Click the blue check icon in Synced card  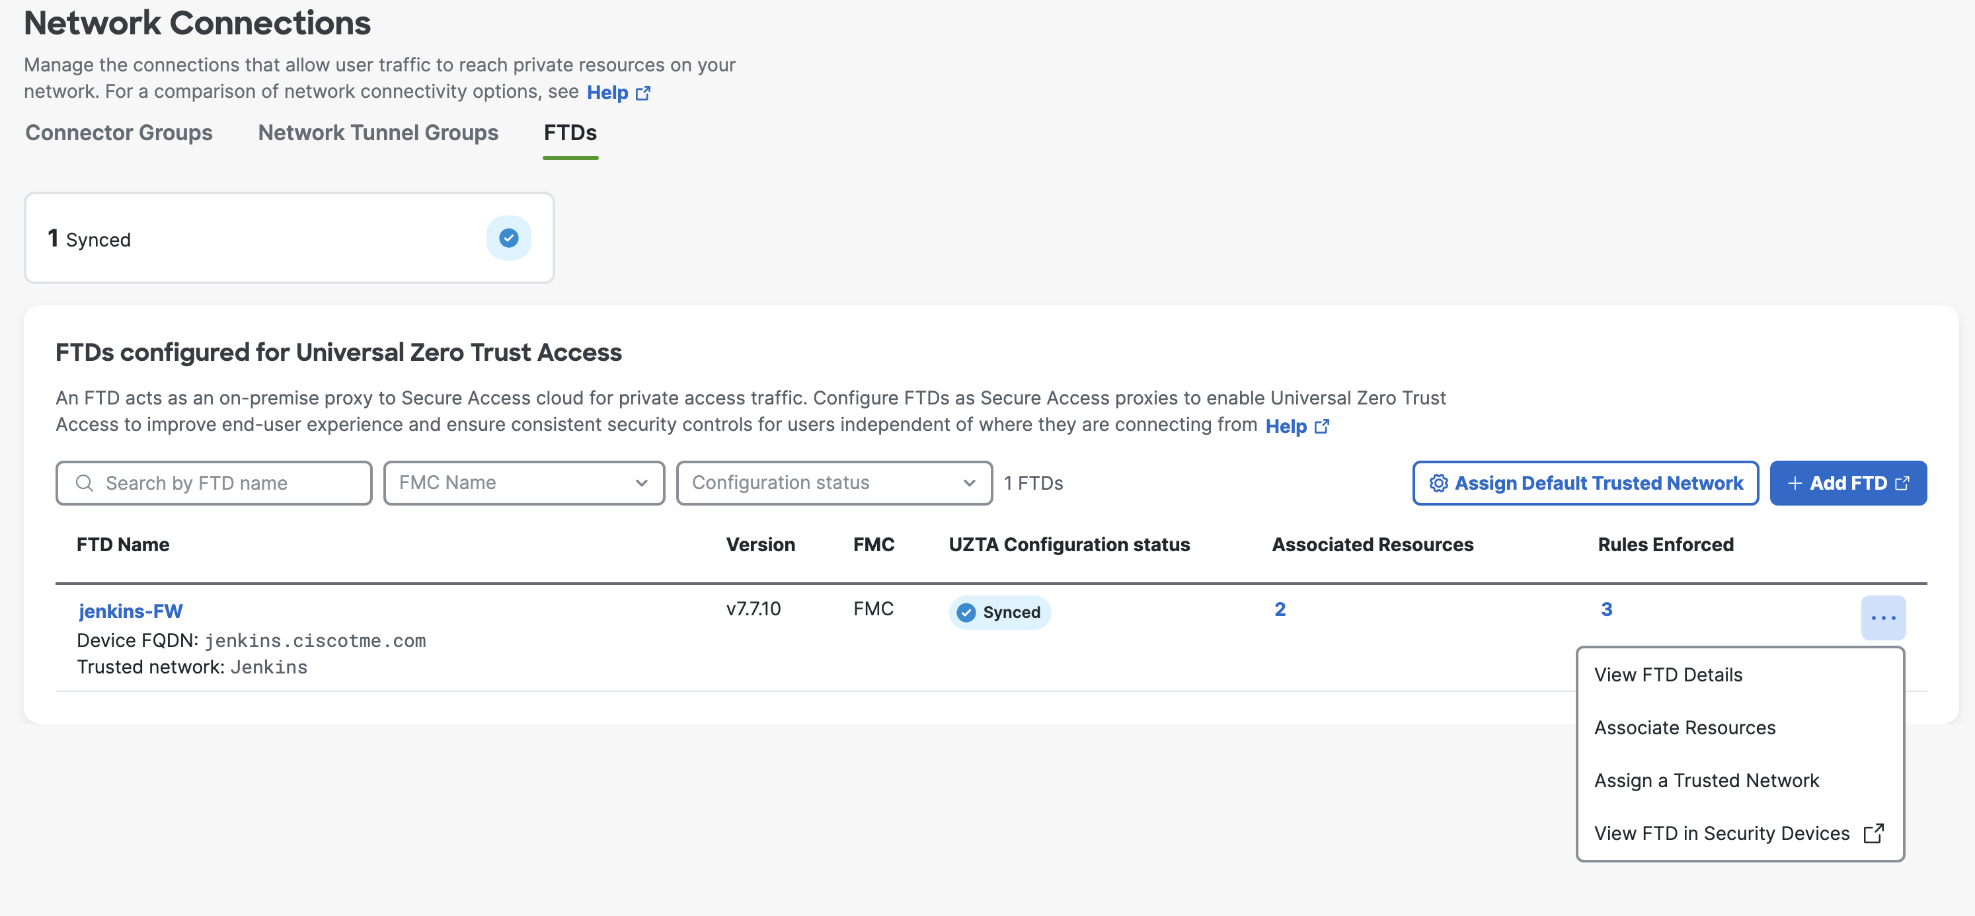[508, 239]
